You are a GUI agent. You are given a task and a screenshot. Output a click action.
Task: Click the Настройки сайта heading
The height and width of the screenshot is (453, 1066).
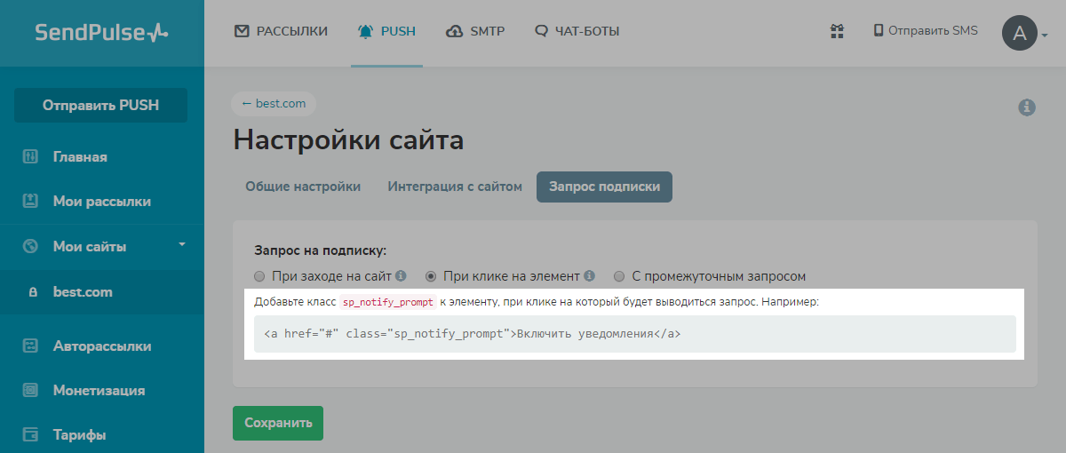[x=348, y=139]
